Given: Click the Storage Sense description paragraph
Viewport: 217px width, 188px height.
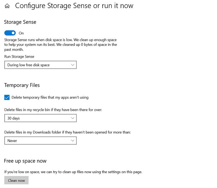Looking at the screenshot, I should tap(61, 45).
